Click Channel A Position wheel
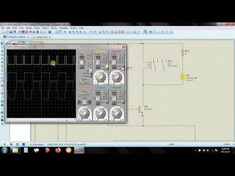This screenshot has width=235, height=176. tap(98, 62)
